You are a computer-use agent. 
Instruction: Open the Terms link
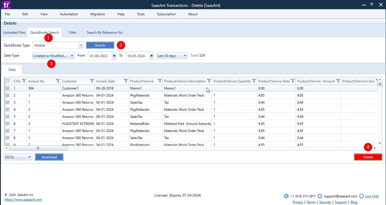(x=311, y=202)
